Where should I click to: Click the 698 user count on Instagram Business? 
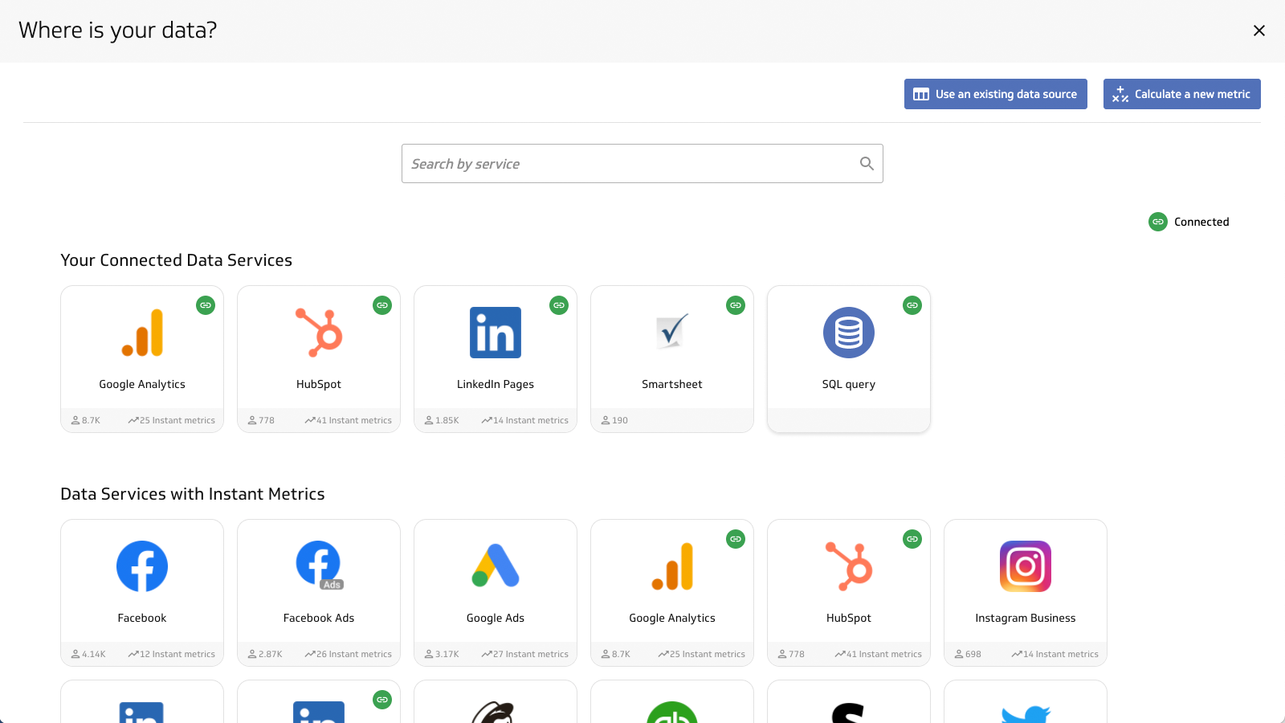point(968,654)
